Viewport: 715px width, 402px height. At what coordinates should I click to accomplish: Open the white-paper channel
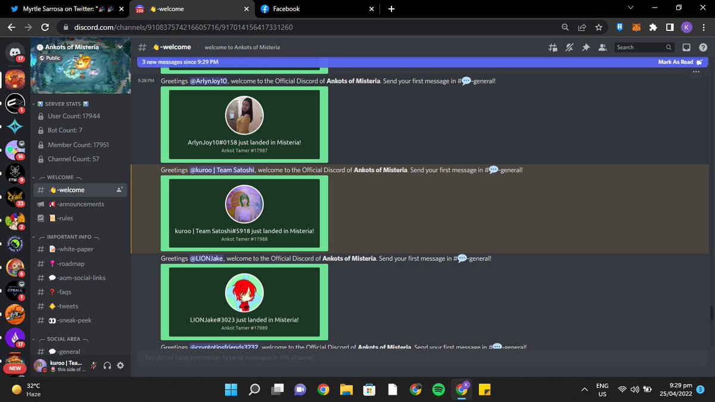point(80,249)
